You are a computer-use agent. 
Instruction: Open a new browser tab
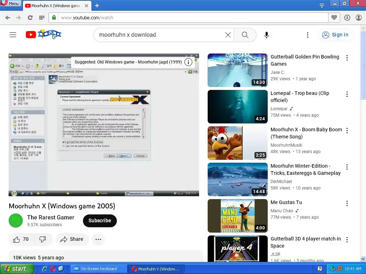click(97, 6)
